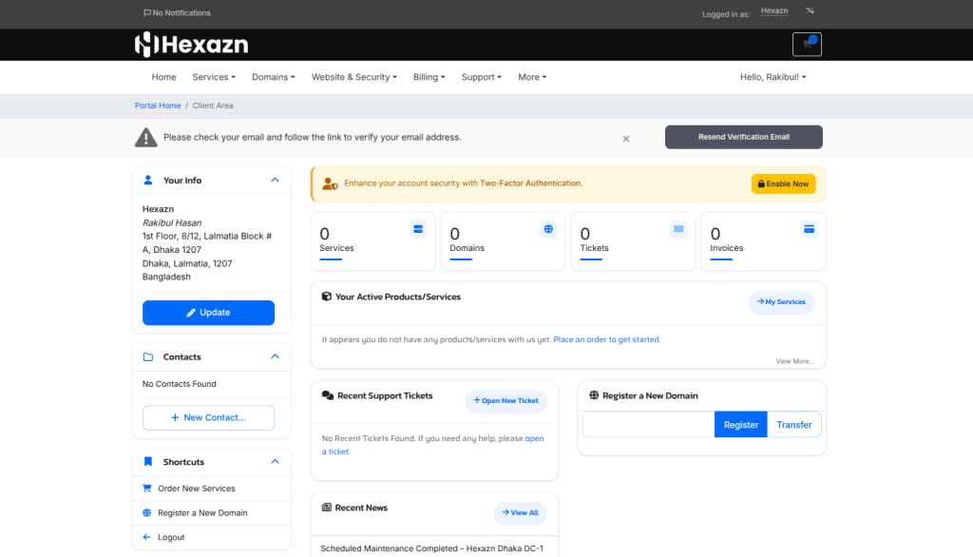Click the Your Info user icon

point(147,180)
